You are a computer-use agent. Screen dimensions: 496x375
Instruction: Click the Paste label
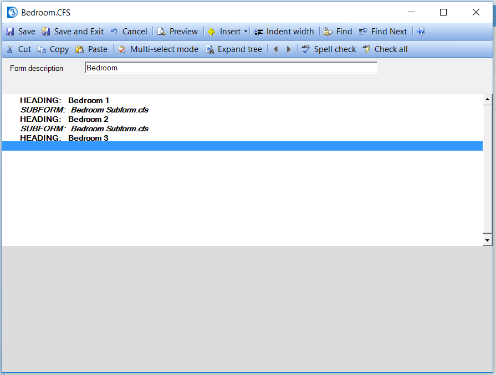point(98,49)
